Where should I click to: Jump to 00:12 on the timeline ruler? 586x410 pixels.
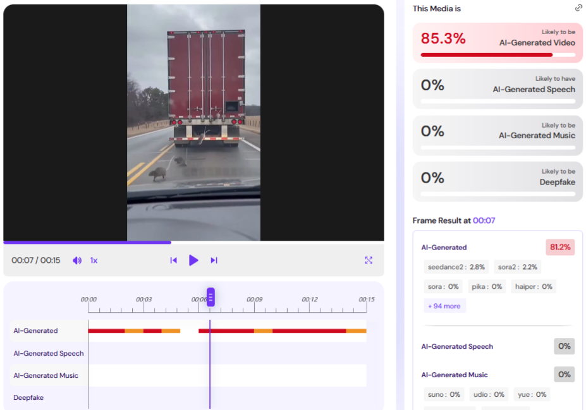[x=310, y=299]
